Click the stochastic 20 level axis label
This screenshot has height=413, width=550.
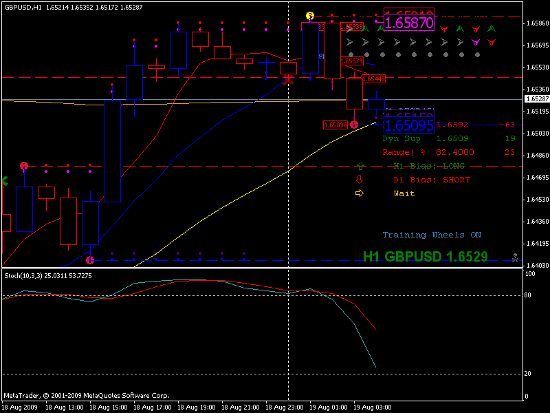528,374
